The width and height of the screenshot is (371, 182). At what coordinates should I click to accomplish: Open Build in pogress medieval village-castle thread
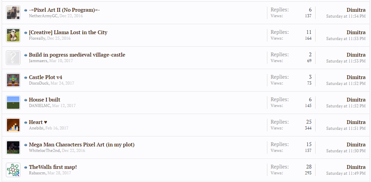pyautogui.click(x=77, y=55)
